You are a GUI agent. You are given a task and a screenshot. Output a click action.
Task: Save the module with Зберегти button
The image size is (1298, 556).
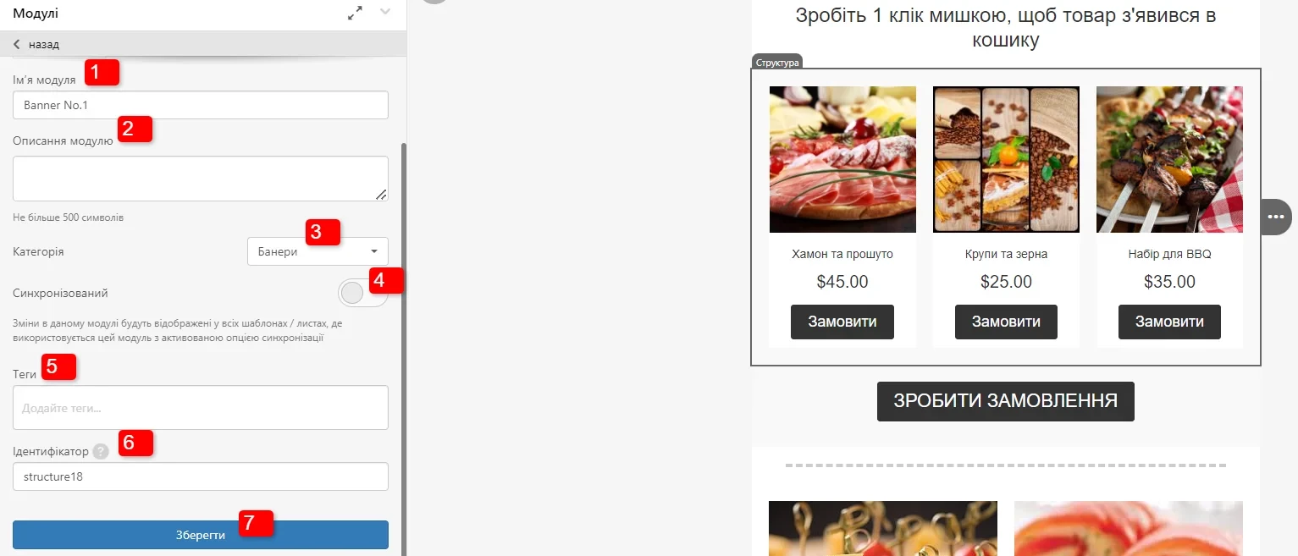point(201,535)
